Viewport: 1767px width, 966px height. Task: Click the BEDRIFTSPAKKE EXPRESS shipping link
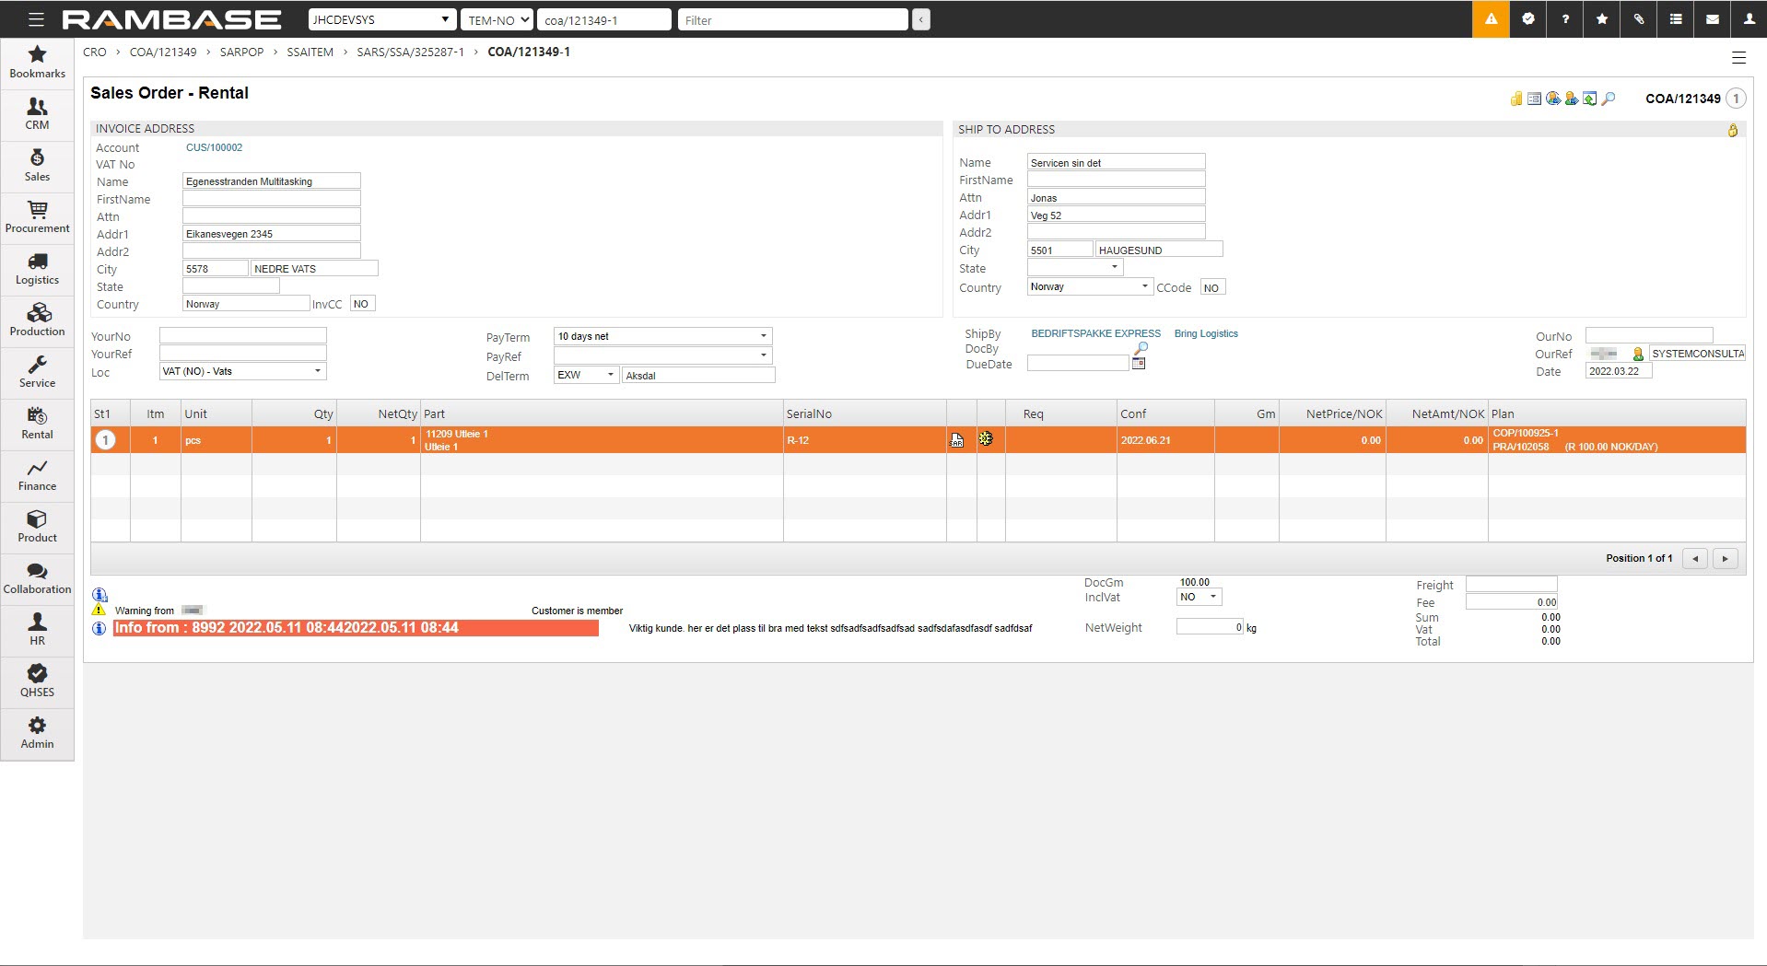coord(1095,333)
